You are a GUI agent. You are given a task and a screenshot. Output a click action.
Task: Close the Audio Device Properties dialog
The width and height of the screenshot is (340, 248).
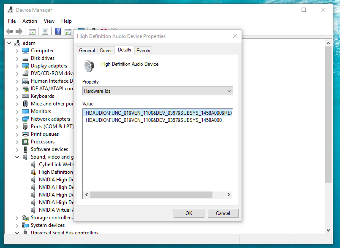[x=235, y=36]
